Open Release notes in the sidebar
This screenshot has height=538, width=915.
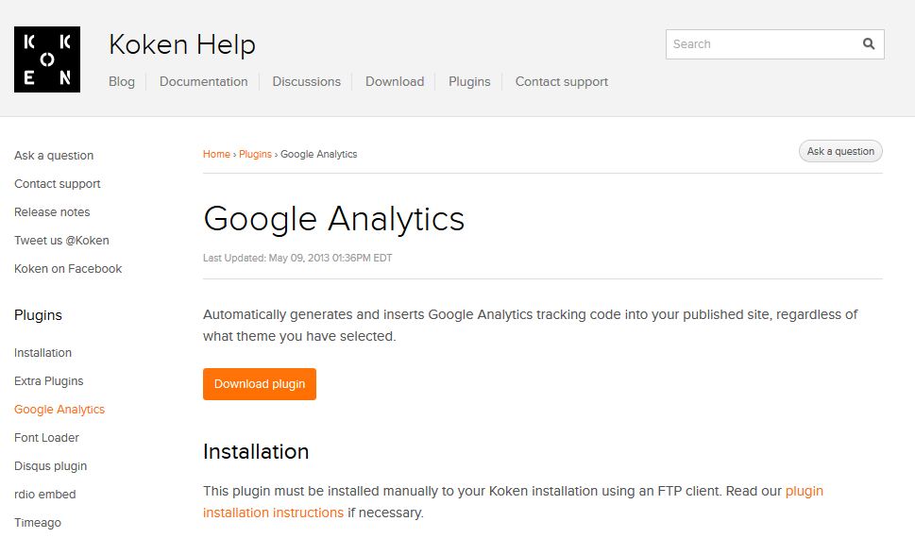52,212
